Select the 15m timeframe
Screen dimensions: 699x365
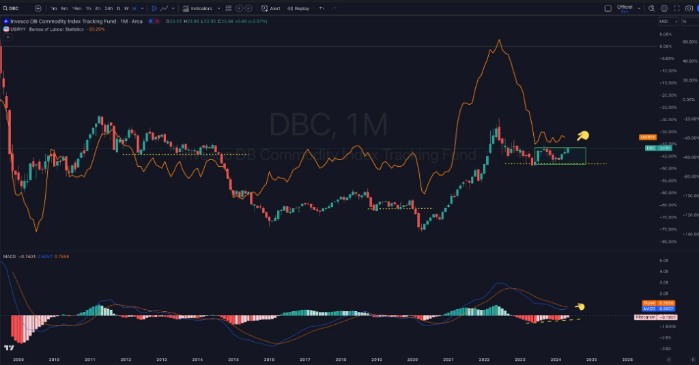76,8
